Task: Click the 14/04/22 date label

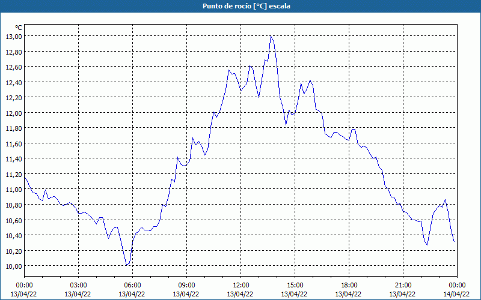Action: point(456,294)
